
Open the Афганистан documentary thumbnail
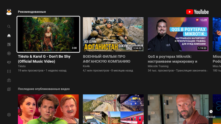pos(113,34)
